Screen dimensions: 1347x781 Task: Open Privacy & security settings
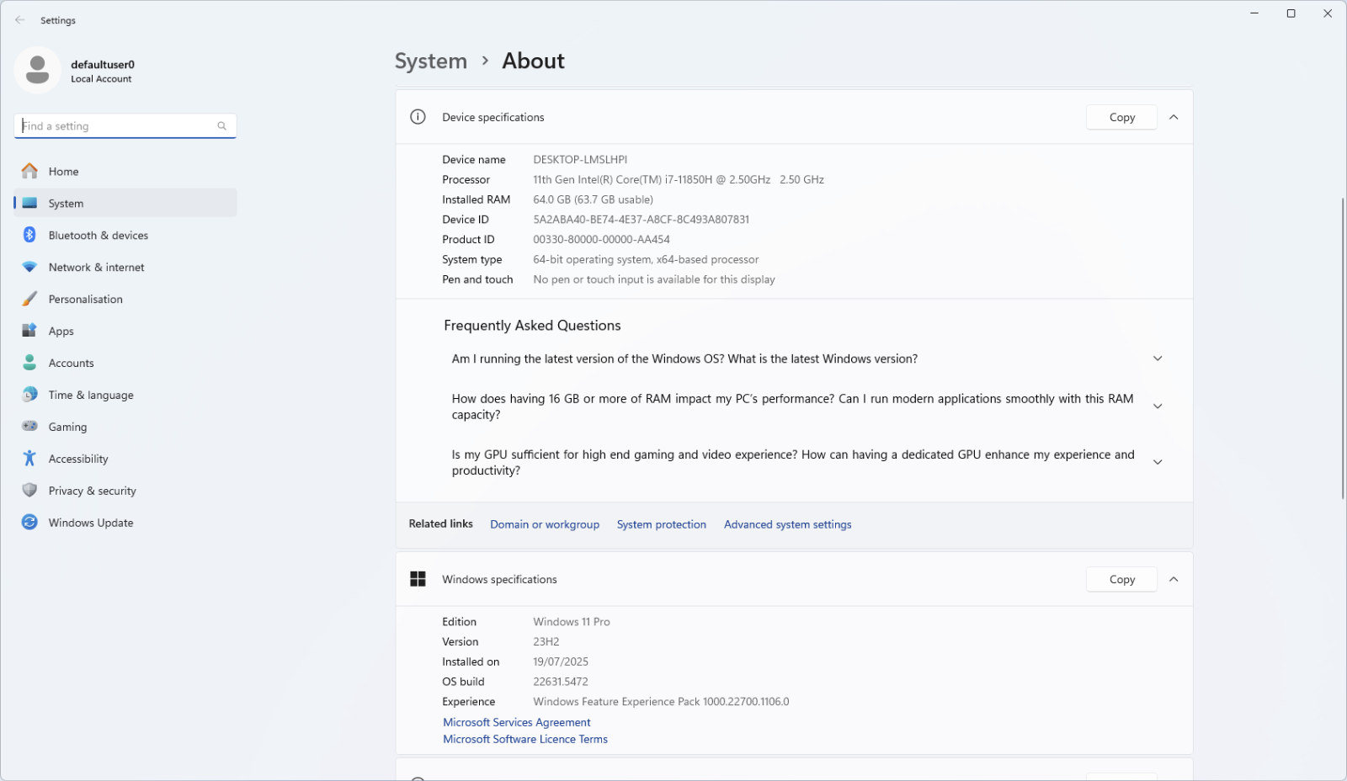tap(125, 491)
